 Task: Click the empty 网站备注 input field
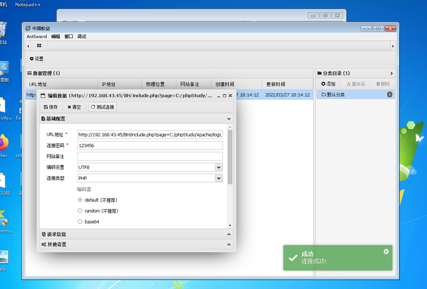pos(150,156)
